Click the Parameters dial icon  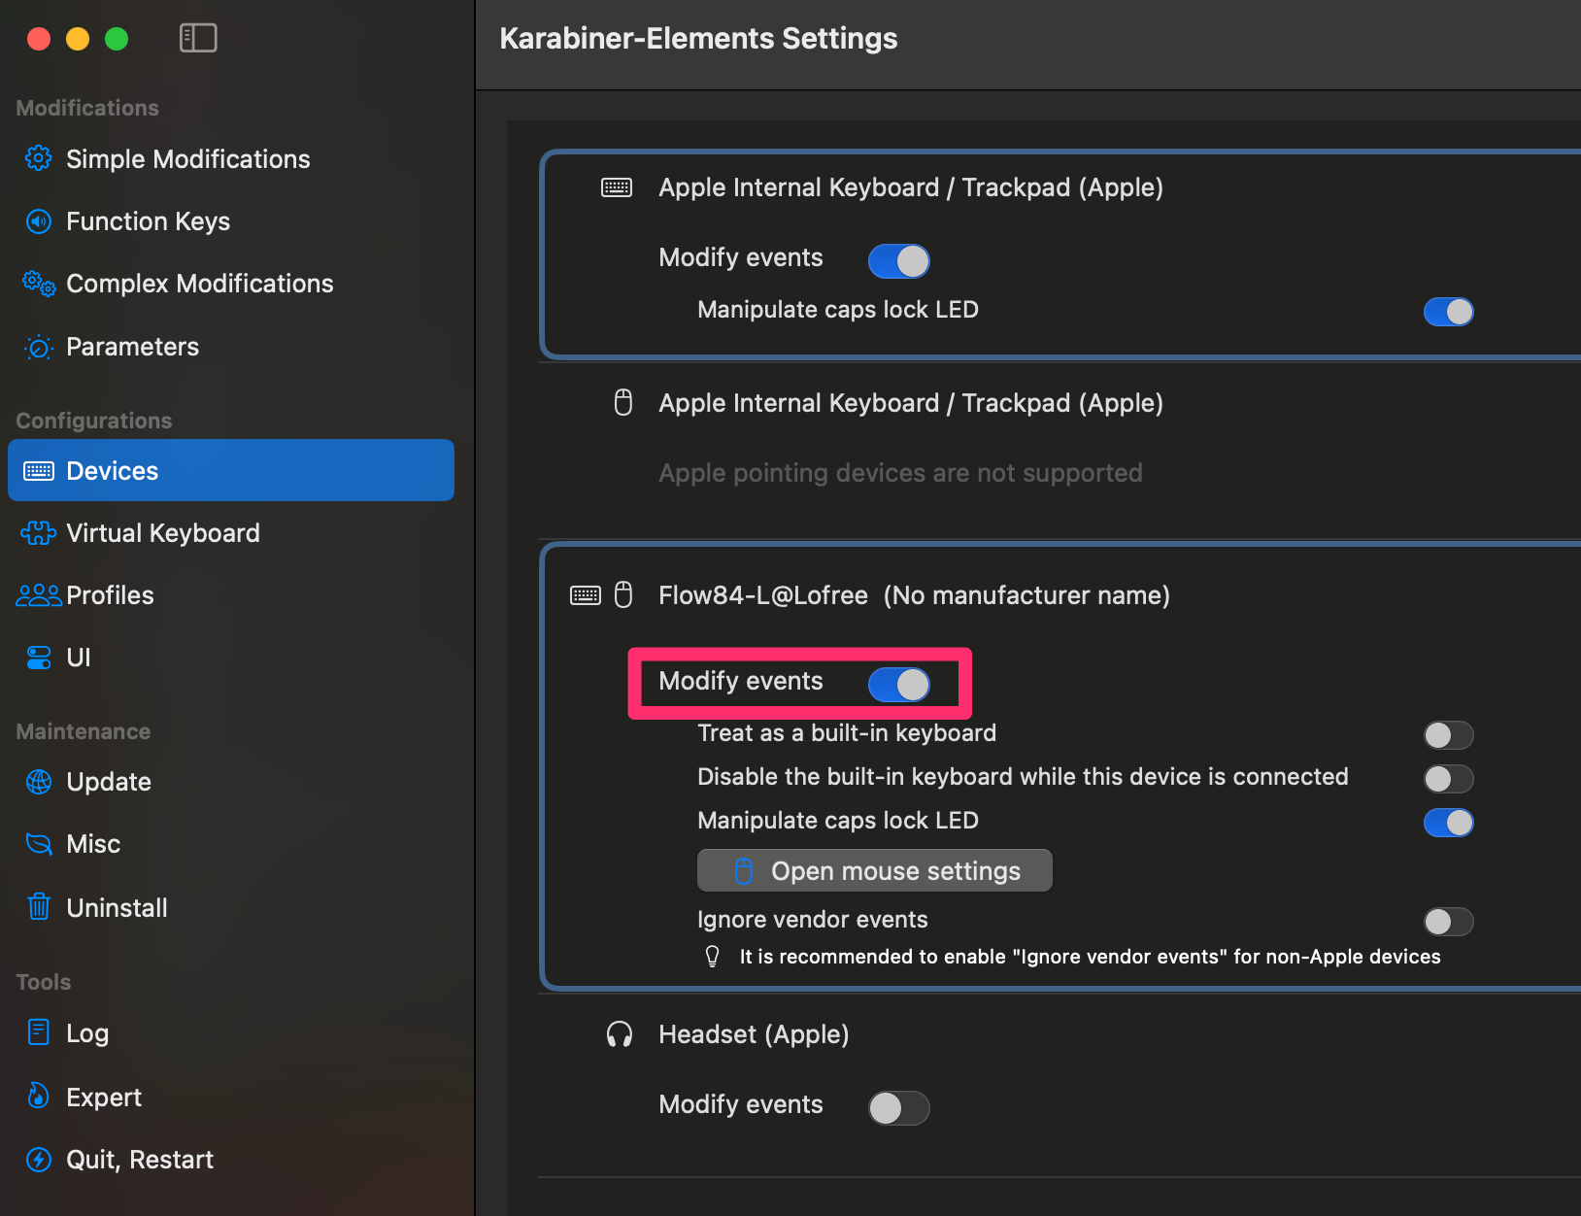[x=39, y=347]
